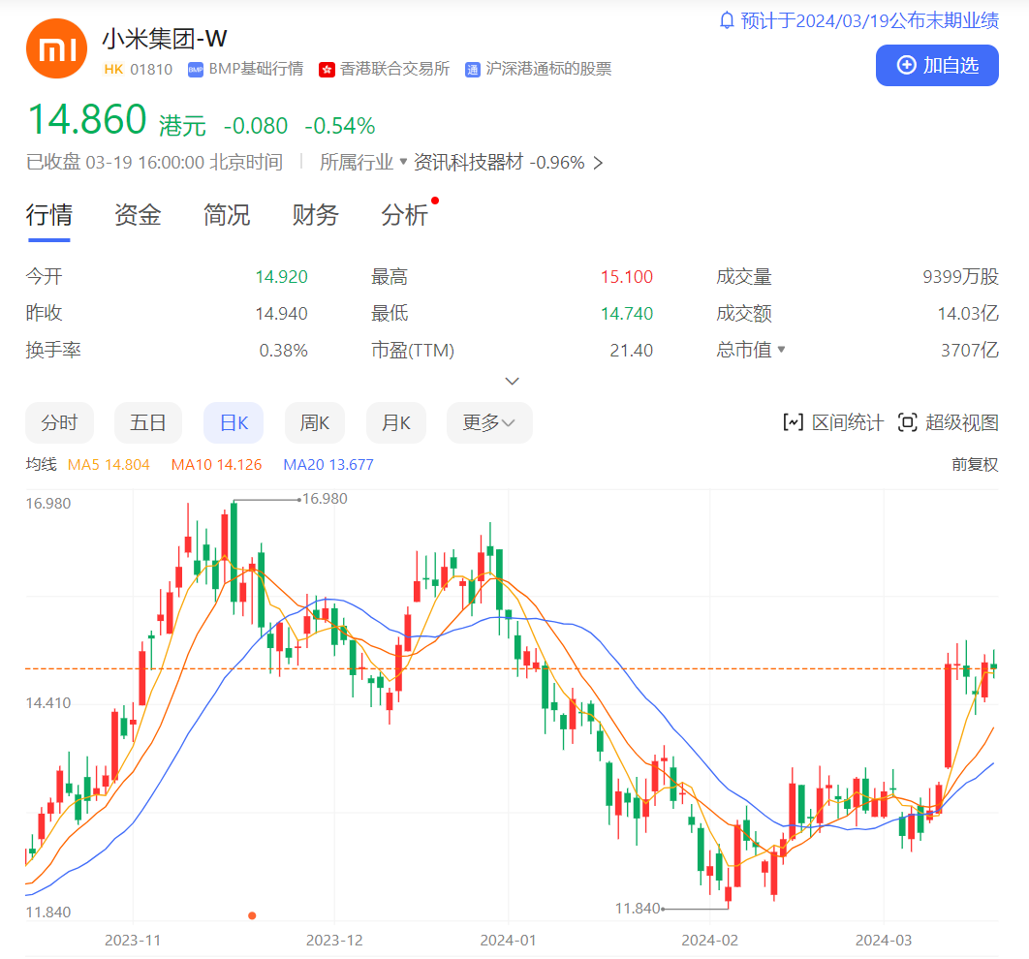
Task: Click the 最低 value 14.740
Action: point(627,314)
